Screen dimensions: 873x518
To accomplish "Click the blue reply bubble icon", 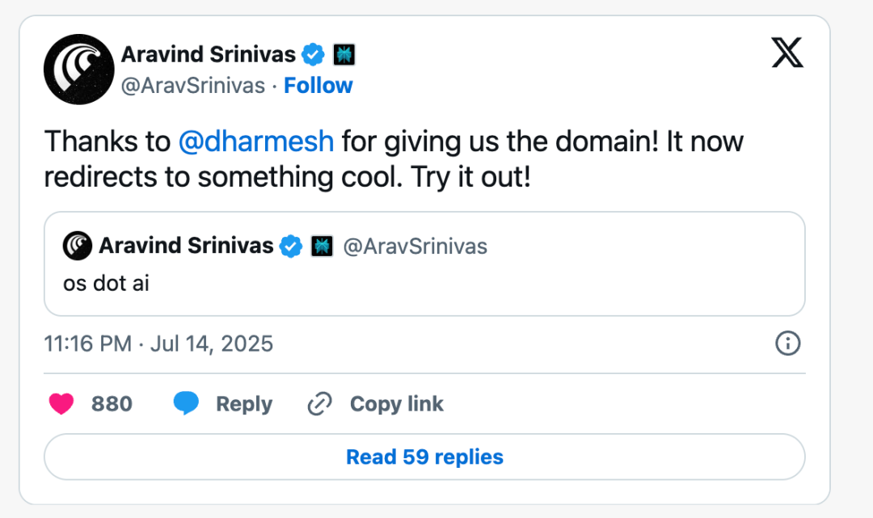I will tap(186, 402).
